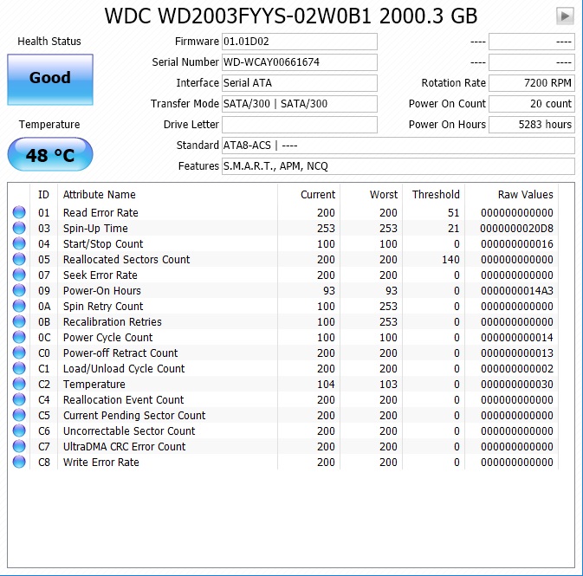Click raw value 000000000016
Viewport: 583px width, 576px height.
tap(517, 244)
